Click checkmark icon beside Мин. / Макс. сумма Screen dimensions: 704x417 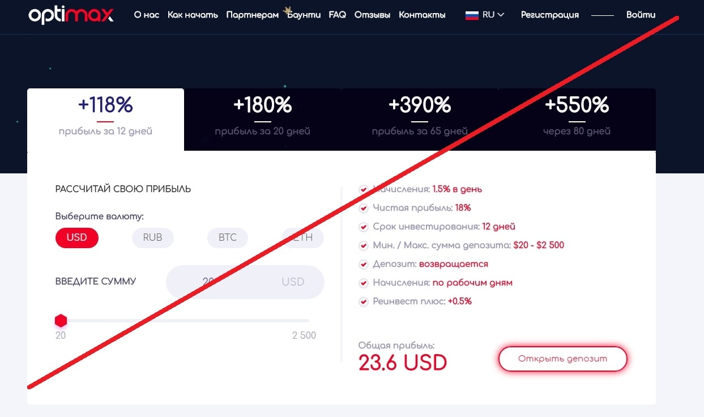pos(364,245)
